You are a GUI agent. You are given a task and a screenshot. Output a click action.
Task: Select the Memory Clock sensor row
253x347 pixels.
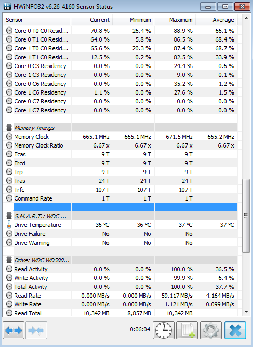121,137
